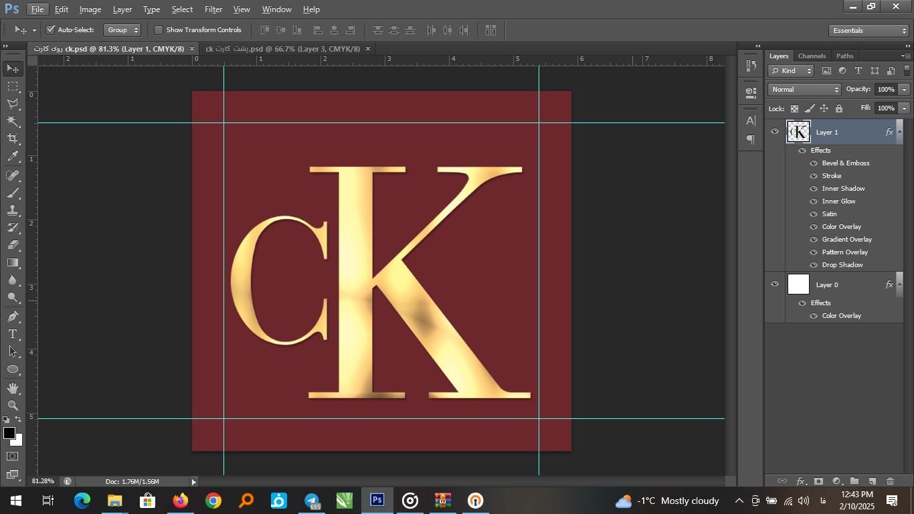
Task: Open Google Chrome from taskbar
Action: (213, 501)
